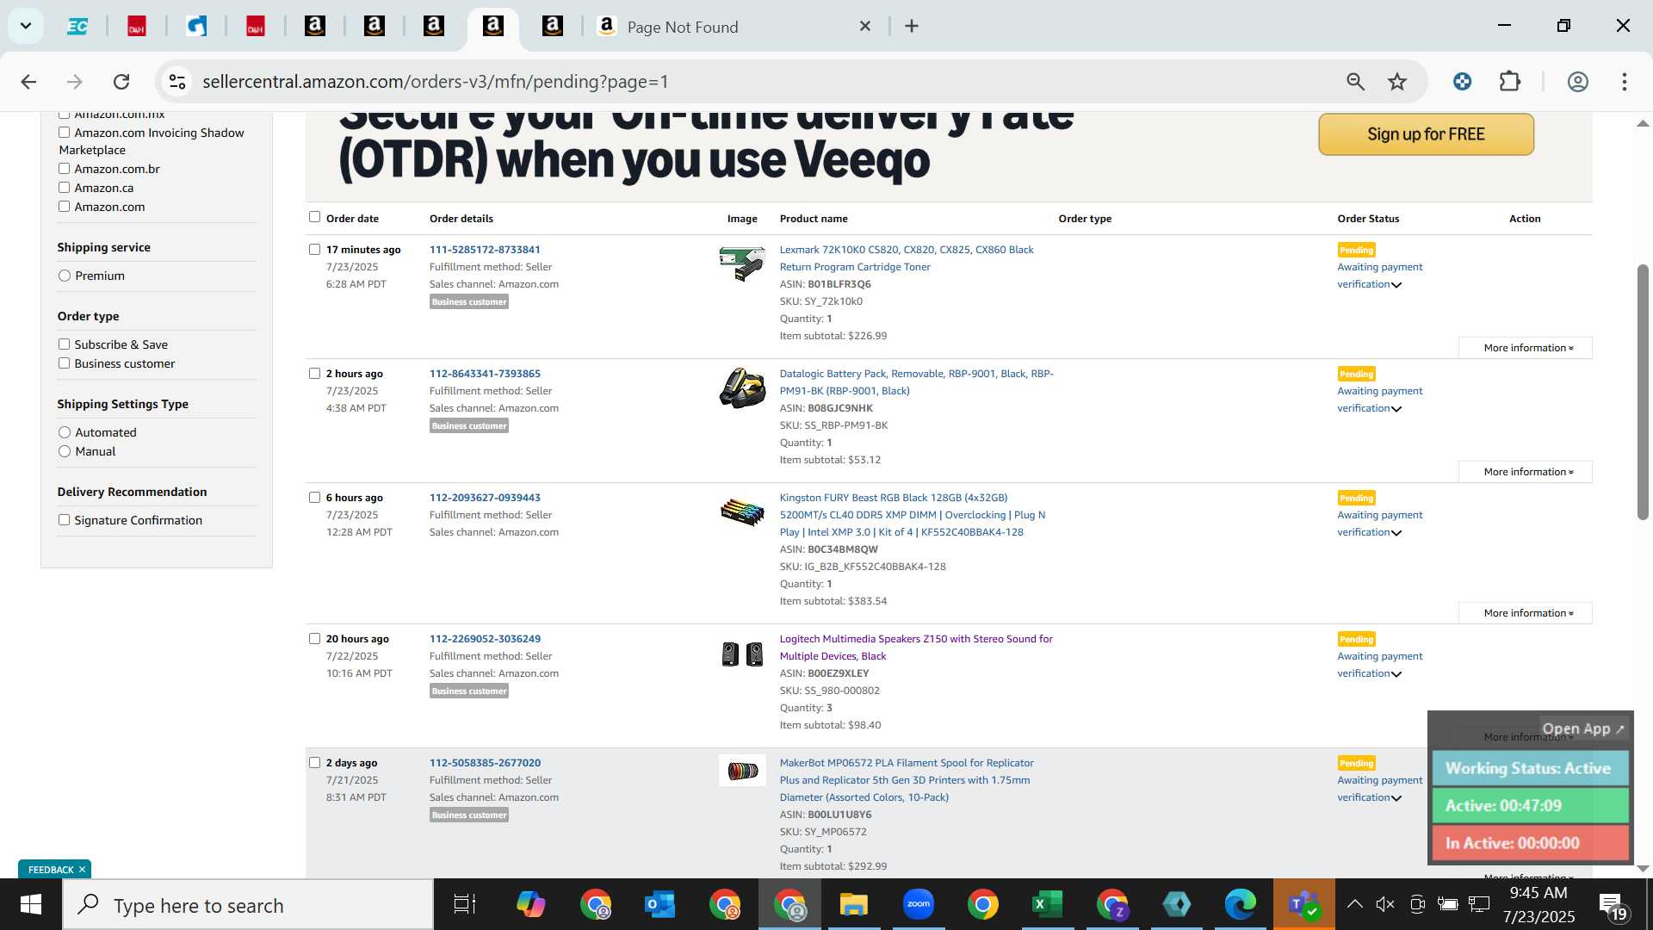Expand Awaiting payment verification for MakerBot order

pos(1379,789)
